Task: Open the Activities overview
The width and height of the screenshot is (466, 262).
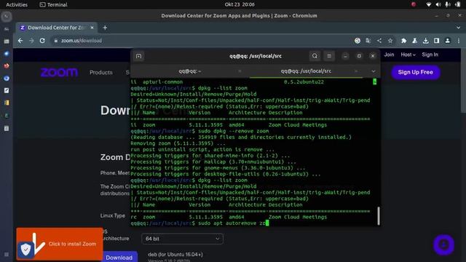Action: click(x=17, y=4)
